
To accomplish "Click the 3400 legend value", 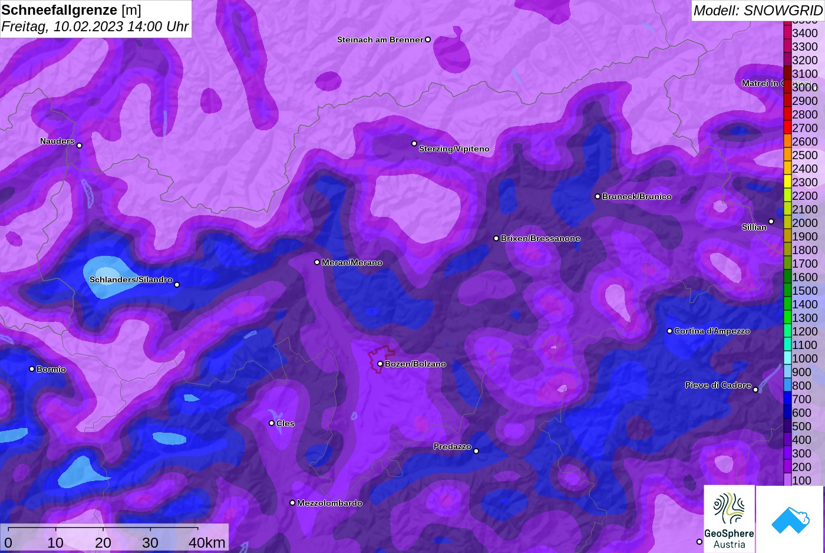I will (x=805, y=33).
